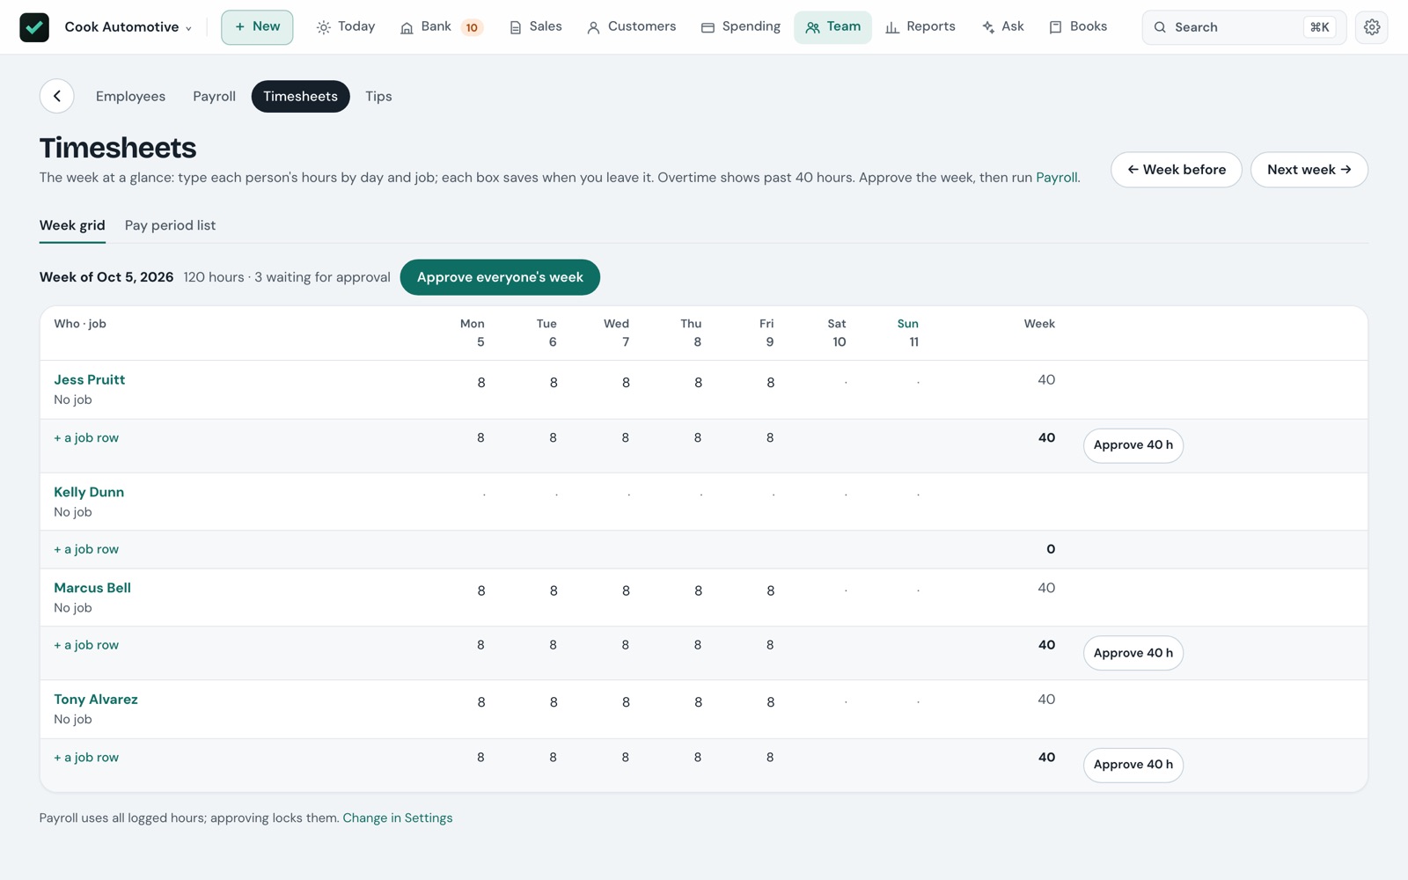Edit Kelly Dunn's Wednesday hours box
This screenshot has height=880, width=1408.
pyautogui.click(x=608, y=495)
